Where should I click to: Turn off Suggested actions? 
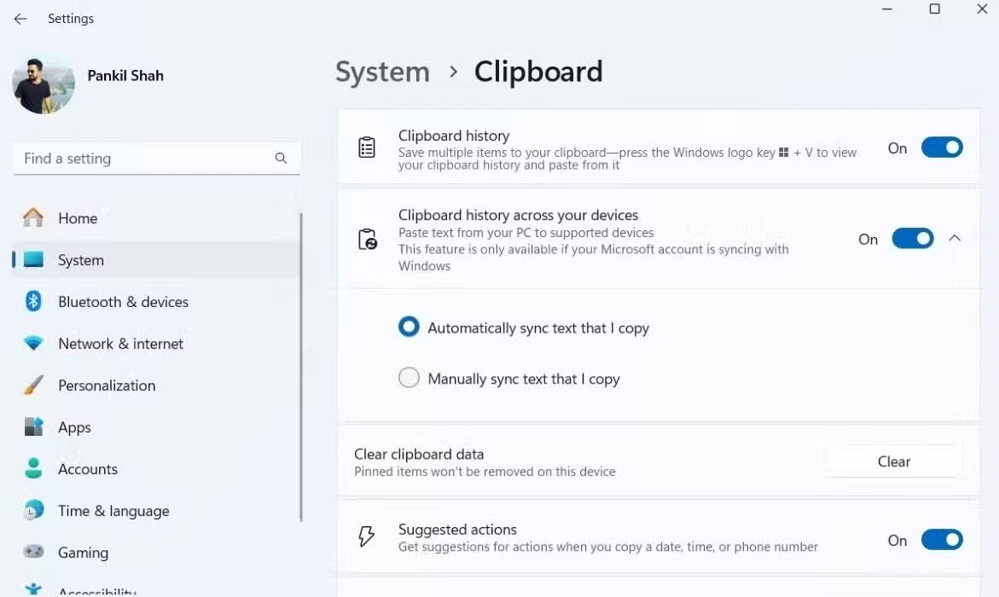pos(942,539)
